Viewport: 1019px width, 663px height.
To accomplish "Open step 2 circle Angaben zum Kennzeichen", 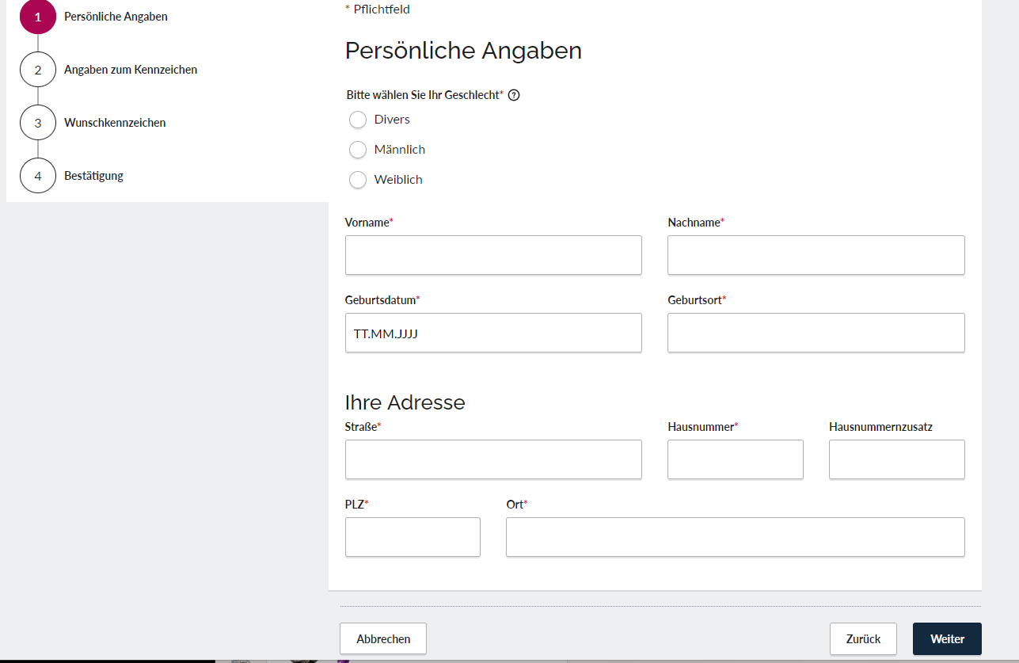I will (38, 70).
